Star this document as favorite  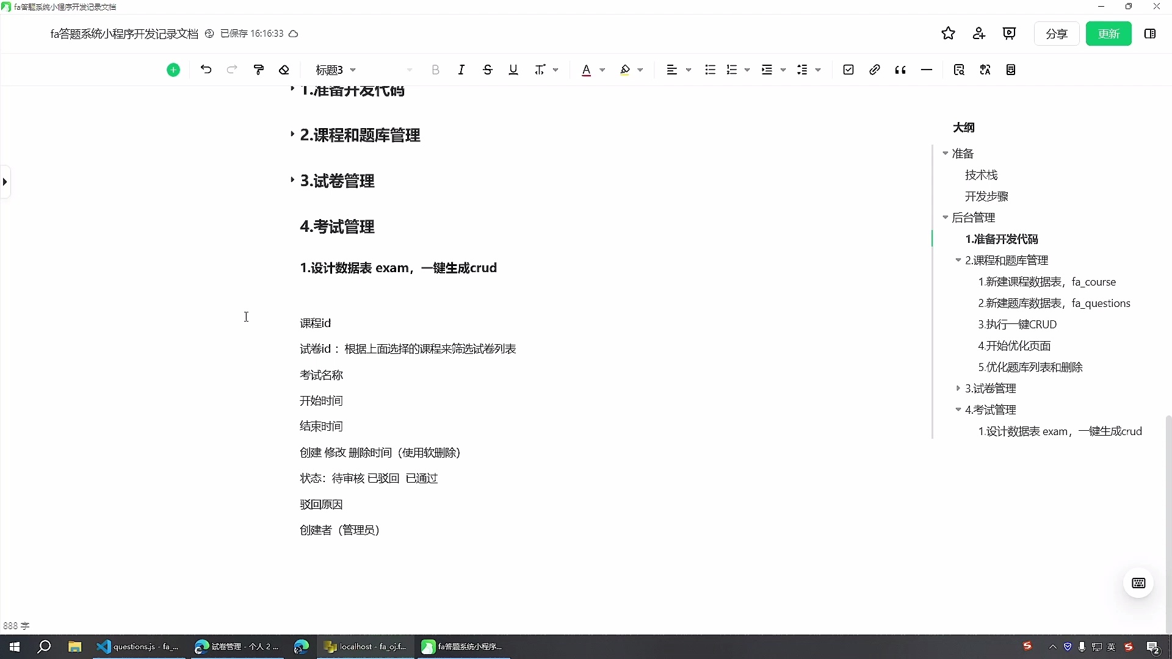click(x=948, y=34)
